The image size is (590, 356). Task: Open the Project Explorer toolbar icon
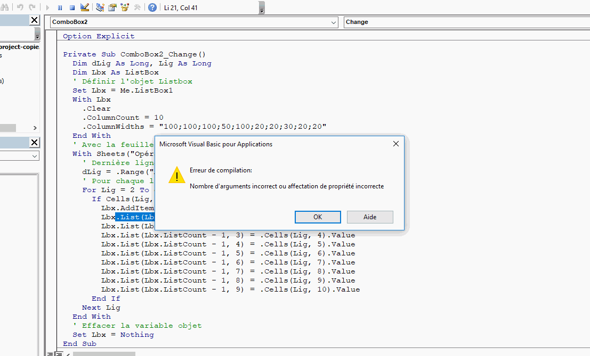100,7
